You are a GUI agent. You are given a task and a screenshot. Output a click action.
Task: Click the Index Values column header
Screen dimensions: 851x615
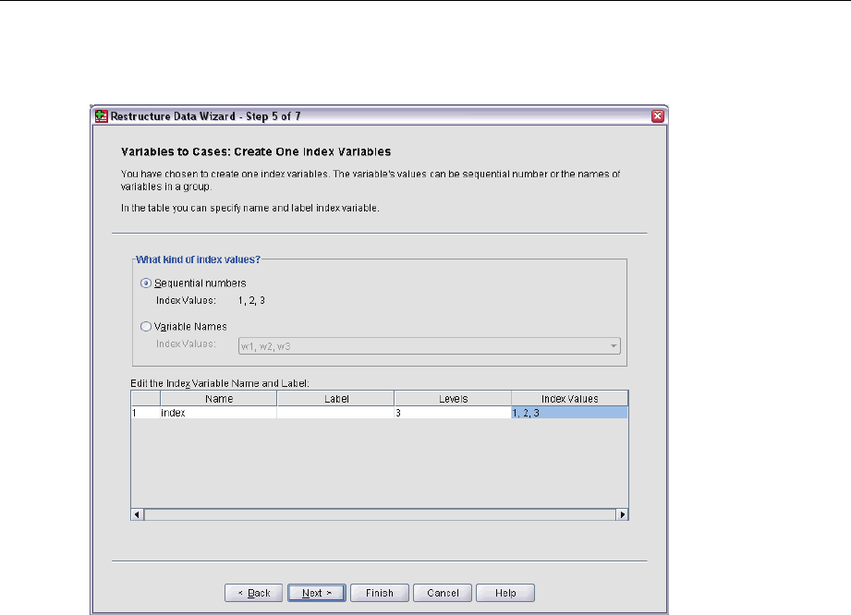pyautogui.click(x=569, y=399)
